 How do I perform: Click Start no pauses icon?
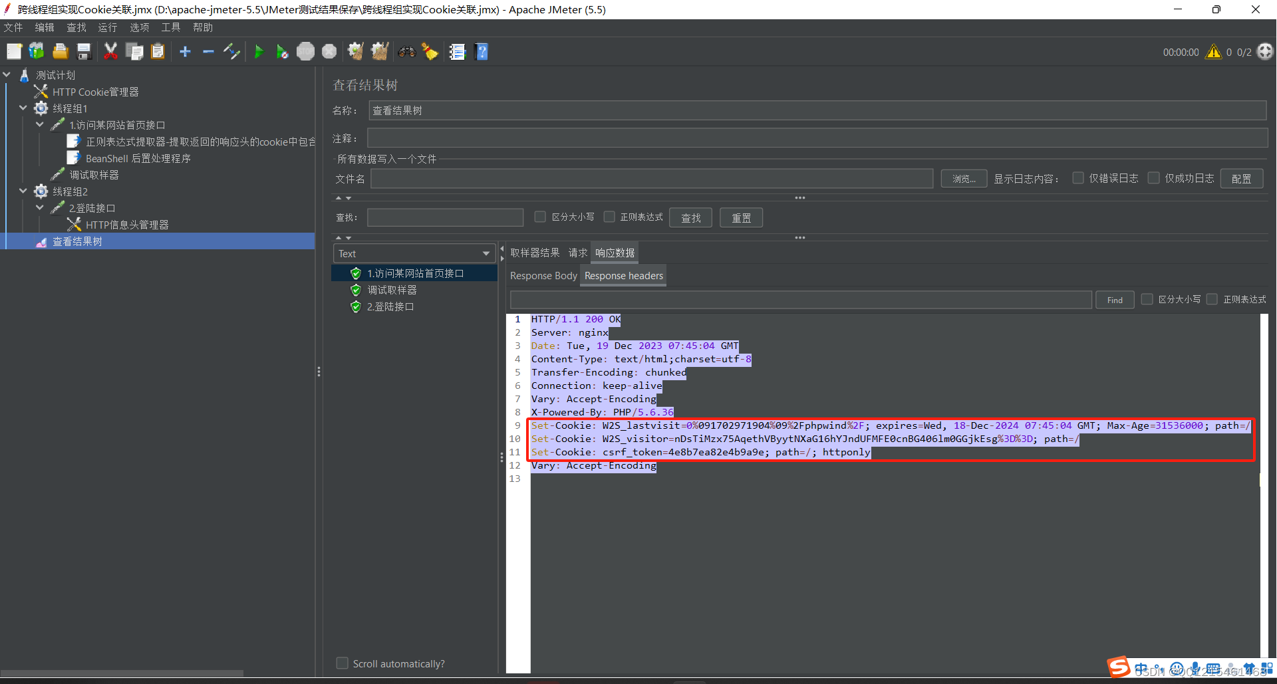[282, 52]
